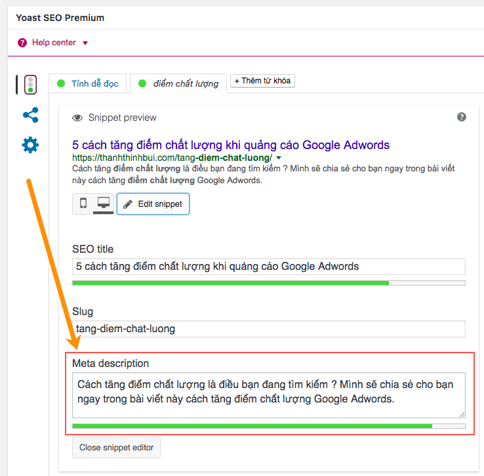Click the green URL in snippet preview
The height and width of the screenshot is (476, 484).
tap(172, 158)
